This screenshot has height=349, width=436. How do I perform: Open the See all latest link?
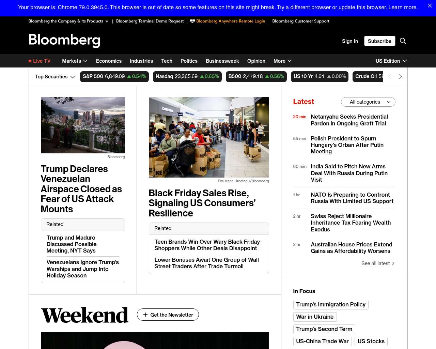click(x=378, y=263)
